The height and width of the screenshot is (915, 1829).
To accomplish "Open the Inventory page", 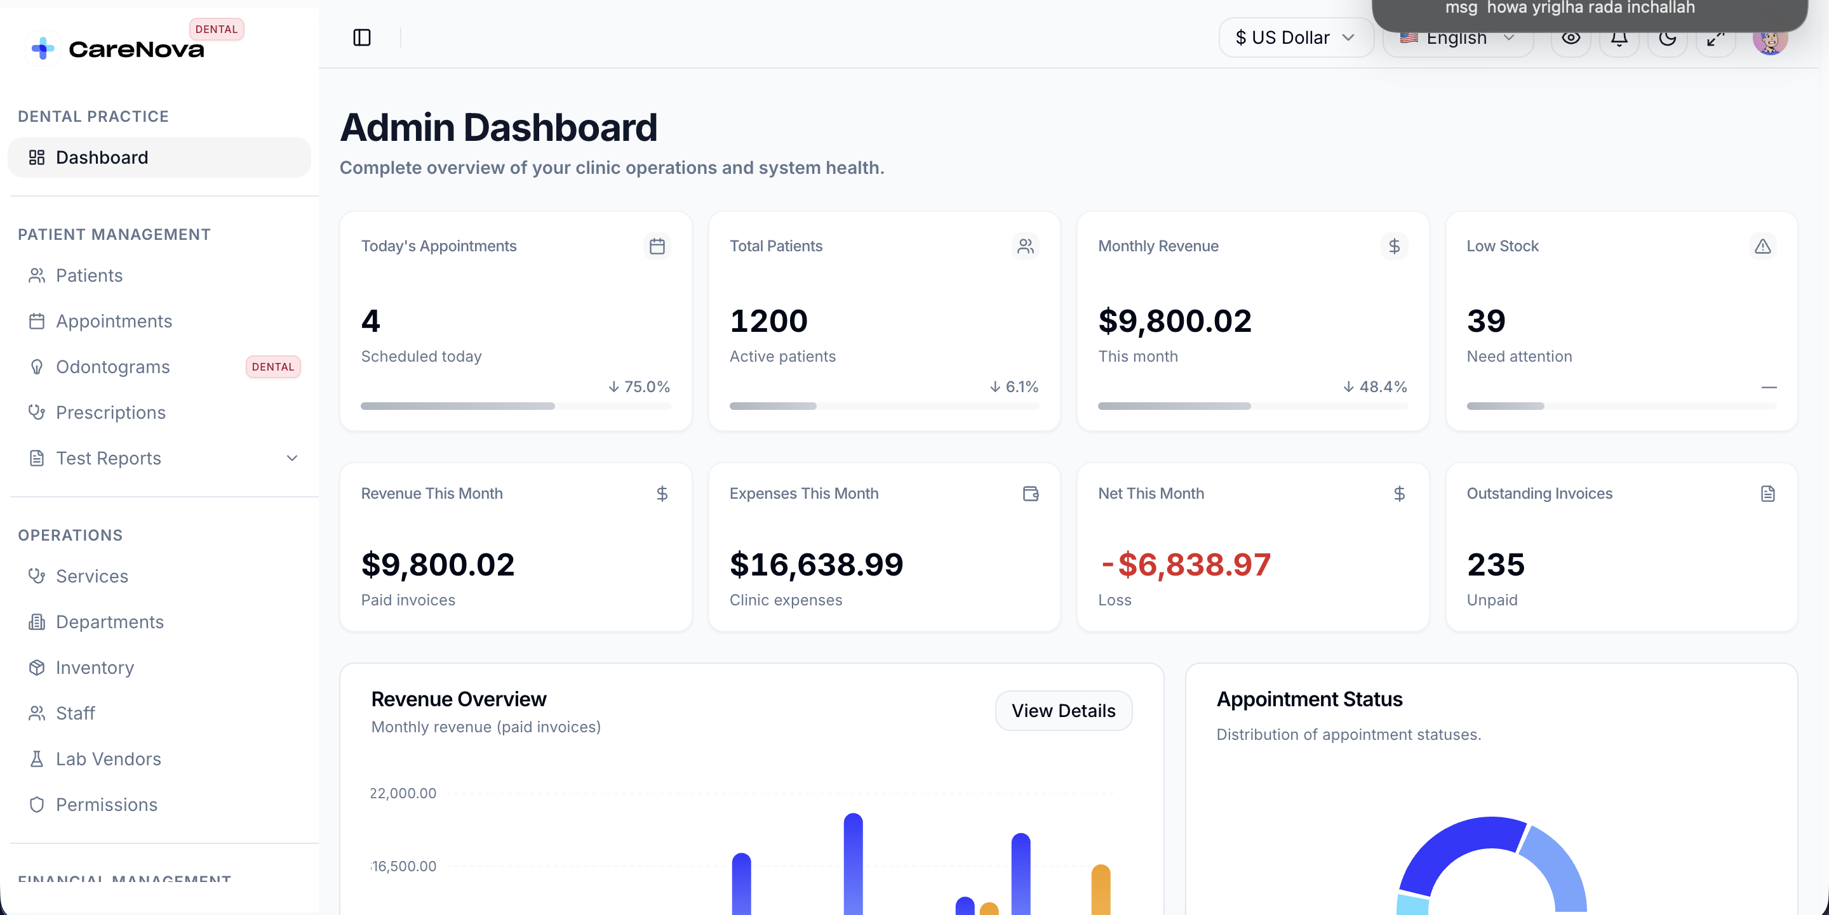I will 95,668.
